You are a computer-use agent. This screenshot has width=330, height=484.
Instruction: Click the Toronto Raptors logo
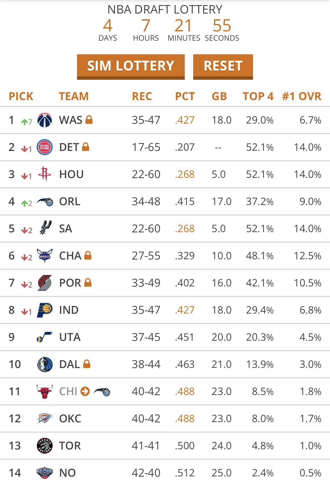(x=45, y=446)
